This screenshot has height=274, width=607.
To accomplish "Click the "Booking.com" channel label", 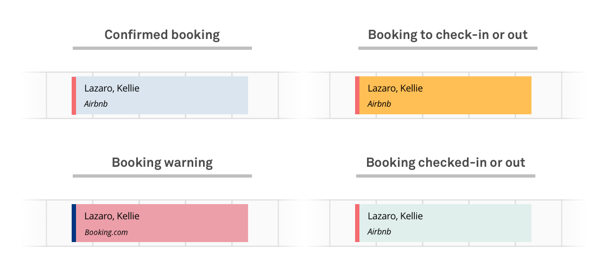I will (106, 232).
